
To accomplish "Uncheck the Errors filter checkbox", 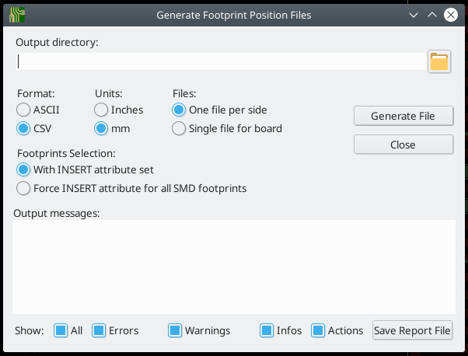I will click(99, 330).
